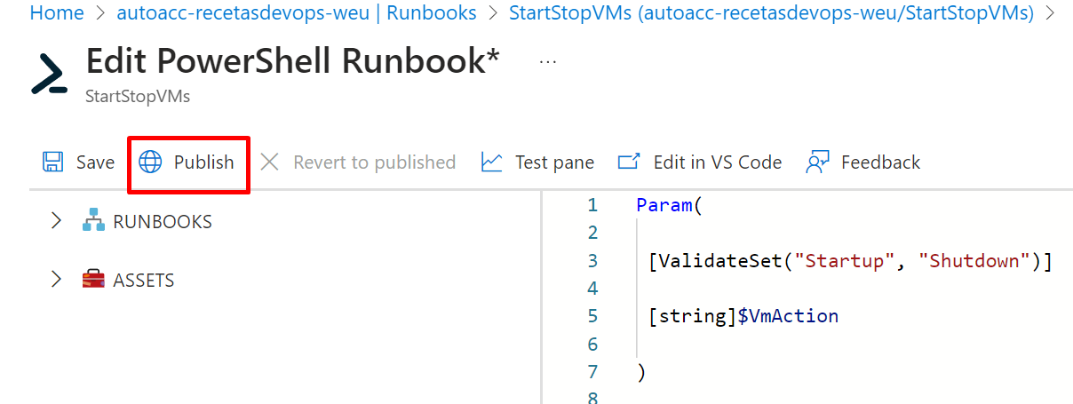Click line number 4 in the gutter
Screen dimensions: 1073x404
coord(592,289)
